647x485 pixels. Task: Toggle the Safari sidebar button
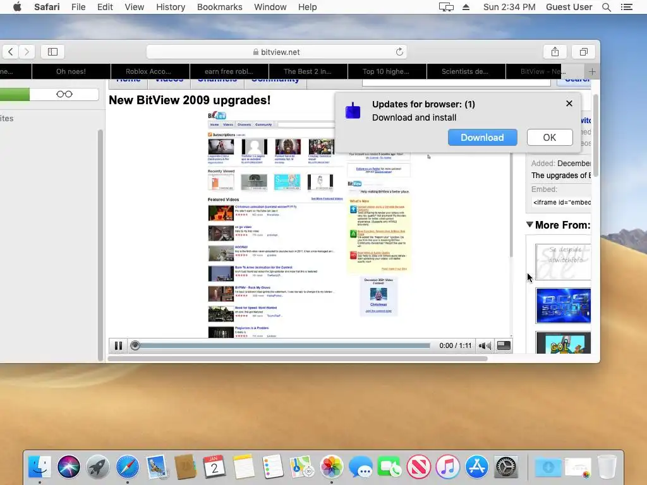(52, 52)
